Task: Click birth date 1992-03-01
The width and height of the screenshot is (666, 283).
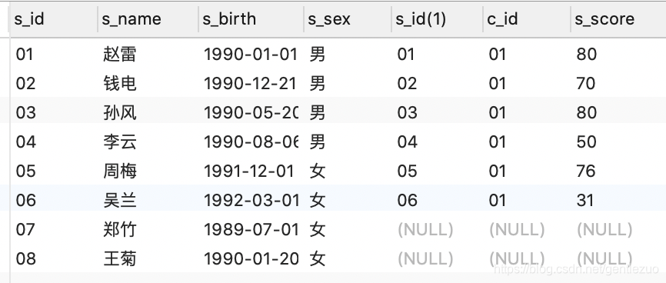Action: click(251, 200)
